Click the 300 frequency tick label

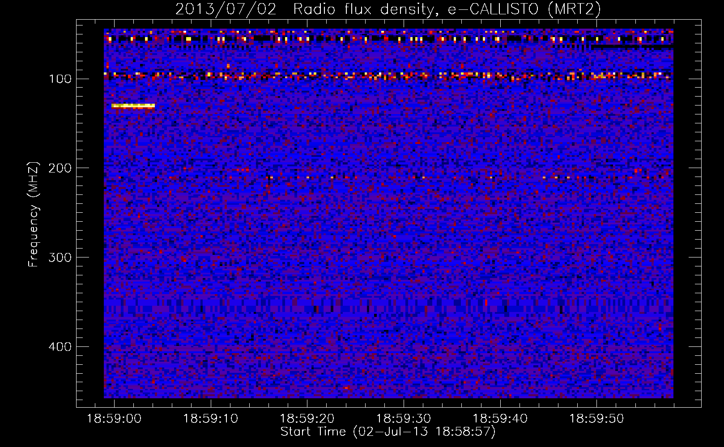60,257
